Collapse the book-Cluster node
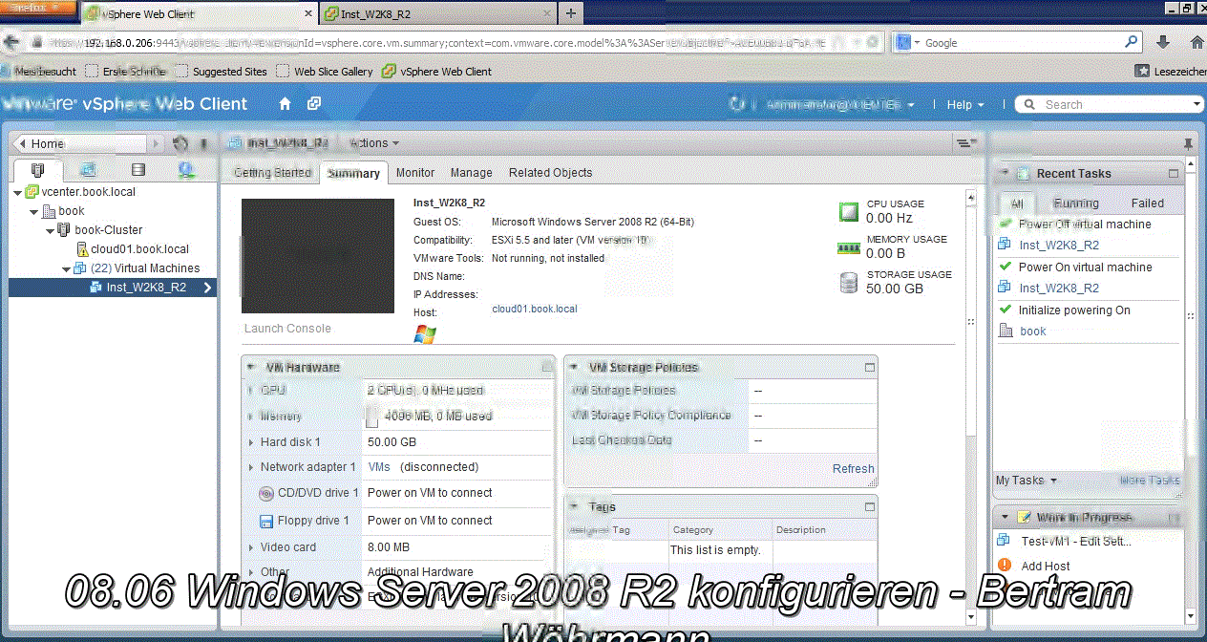This screenshot has width=1207, height=642. click(x=51, y=230)
